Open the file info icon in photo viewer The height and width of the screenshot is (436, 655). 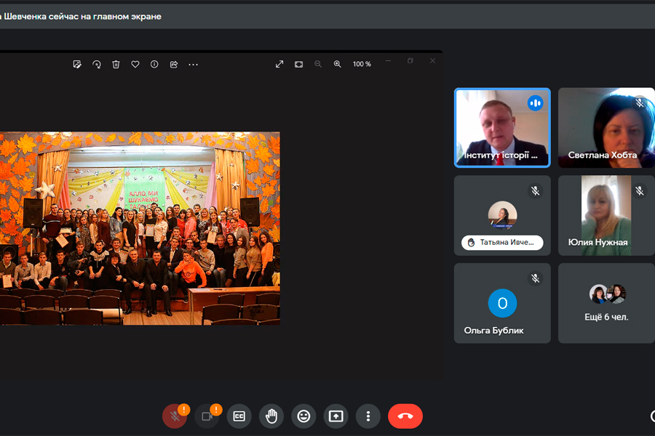(x=154, y=64)
